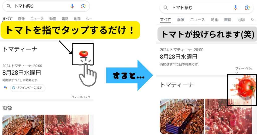
Task: Open the 動画 tab in the left screenshot
Action: click(53, 19)
